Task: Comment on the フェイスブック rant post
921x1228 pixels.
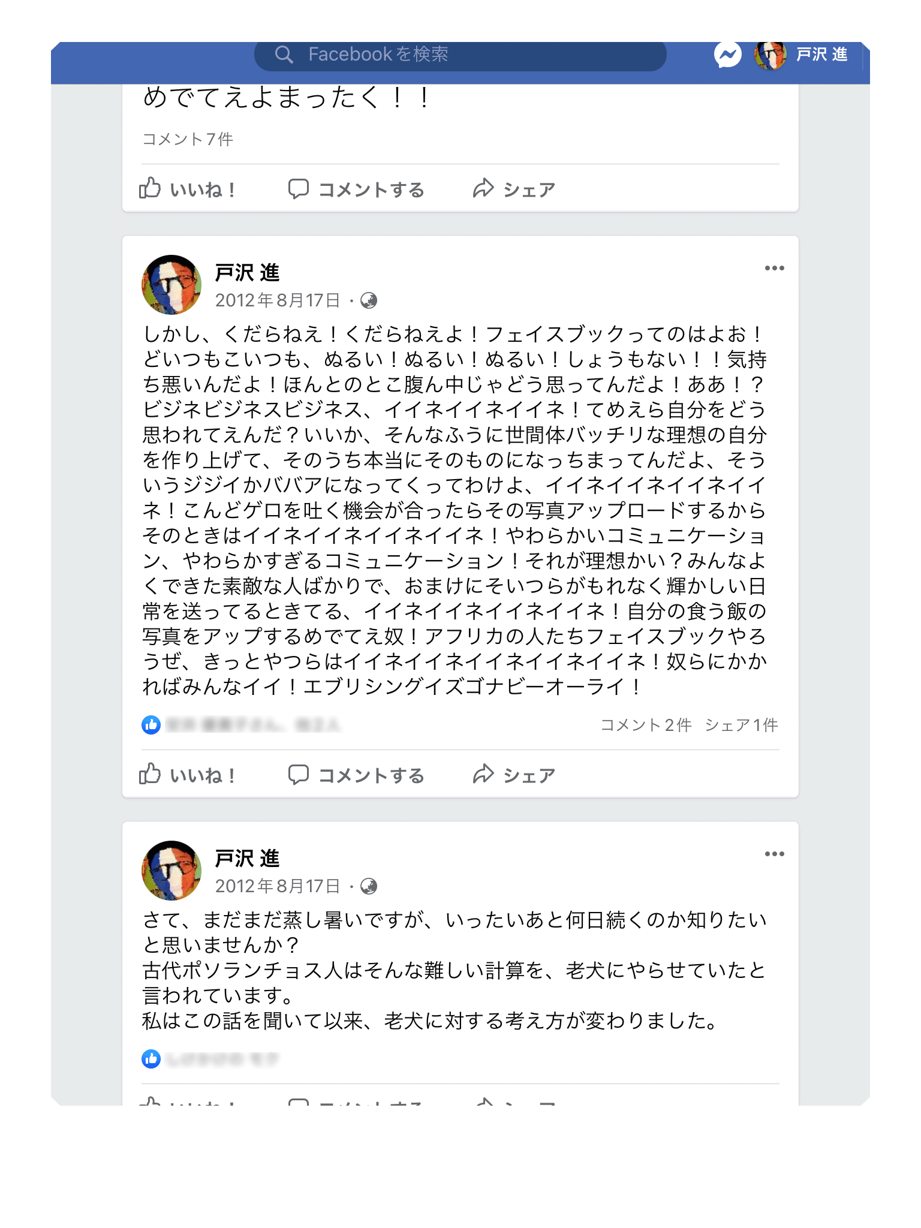Action: 356,775
